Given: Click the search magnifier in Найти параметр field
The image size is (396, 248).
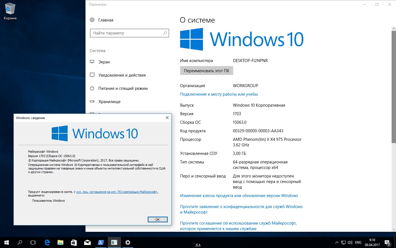Looking at the screenshot, I should tap(165, 33).
